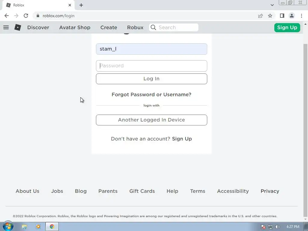This screenshot has height=231, width=308.
Task: Open Windows Explorer from taskbar
Action: (x=24, y=227)
